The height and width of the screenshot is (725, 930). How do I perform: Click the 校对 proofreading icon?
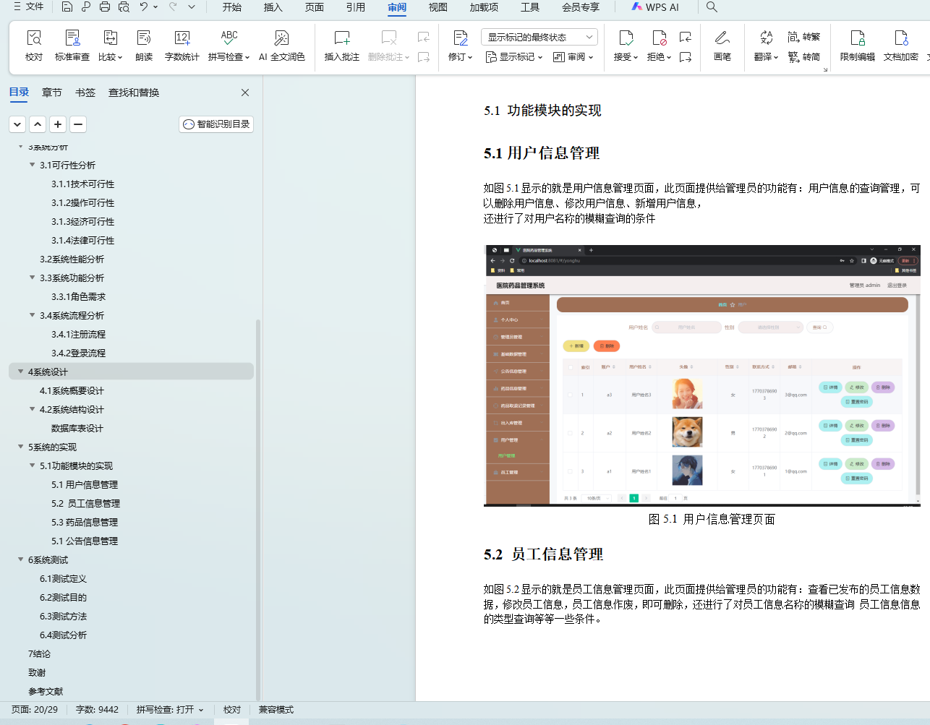click(34, 38)
